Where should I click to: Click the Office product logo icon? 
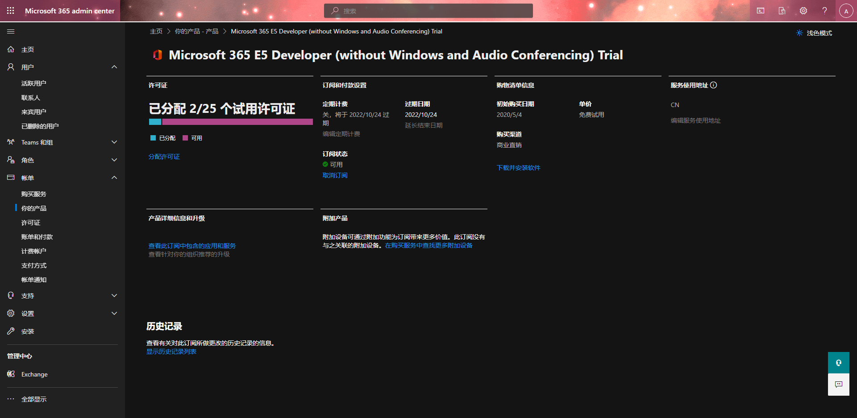tap(157, 55)
